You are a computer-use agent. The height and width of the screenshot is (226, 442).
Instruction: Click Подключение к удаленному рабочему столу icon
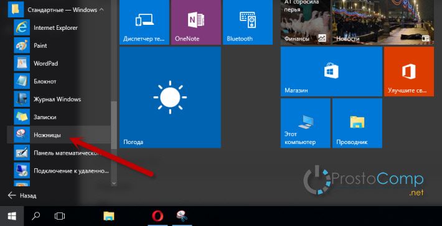pyautogui.click(x=22, y=171)
